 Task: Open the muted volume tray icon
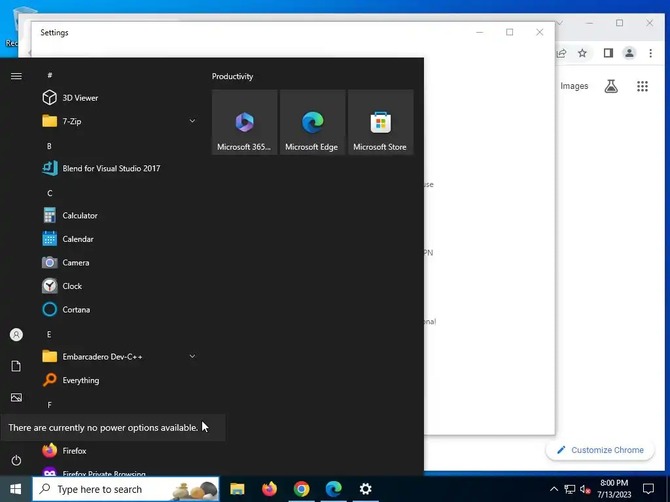(586, 489)
